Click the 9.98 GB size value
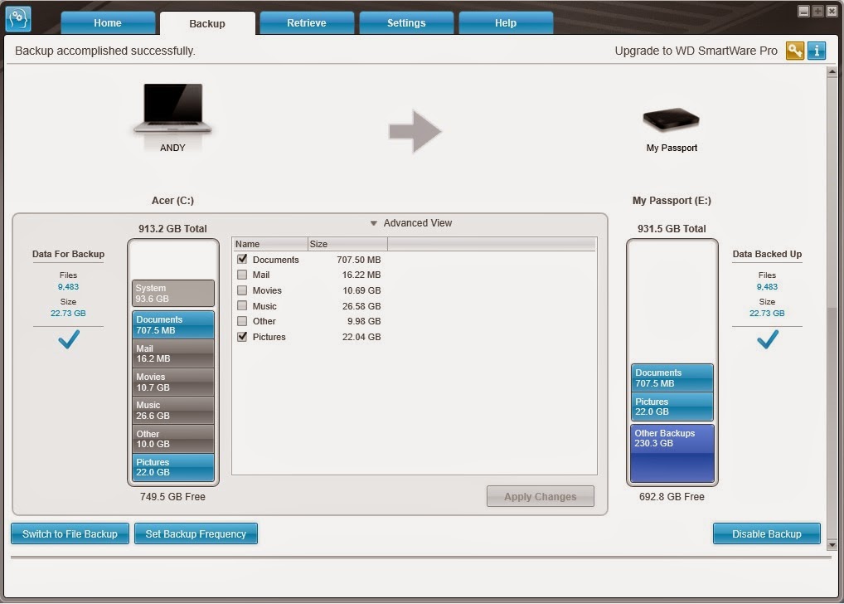 click(x=364, y=321)
